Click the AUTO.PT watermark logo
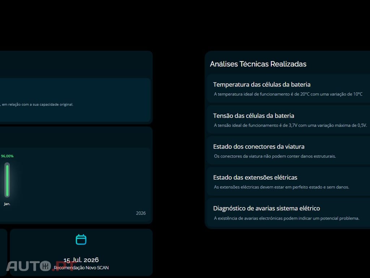The height and width of the screenshot is (278, 370). [x=40, y=266]
